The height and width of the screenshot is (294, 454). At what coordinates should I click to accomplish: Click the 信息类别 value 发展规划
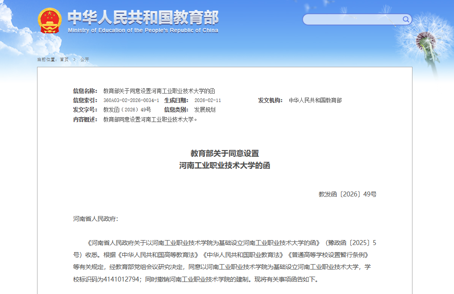click(205, 110)
